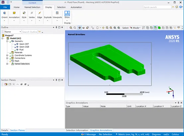Screen dimensions: 184x136
Task: Click rad/s in the status bar
Action: 166,134
